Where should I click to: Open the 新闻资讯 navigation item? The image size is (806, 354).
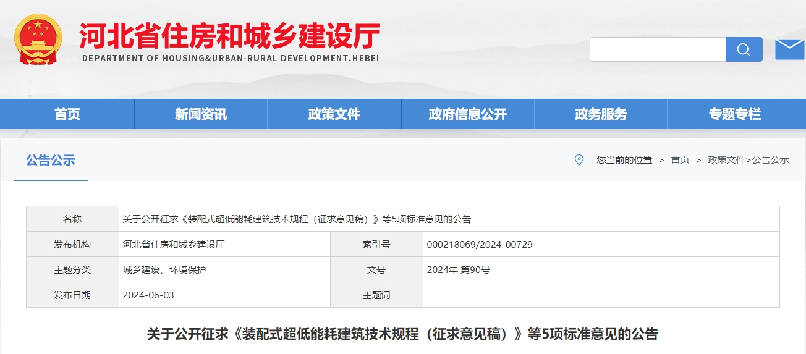point(201,114)
